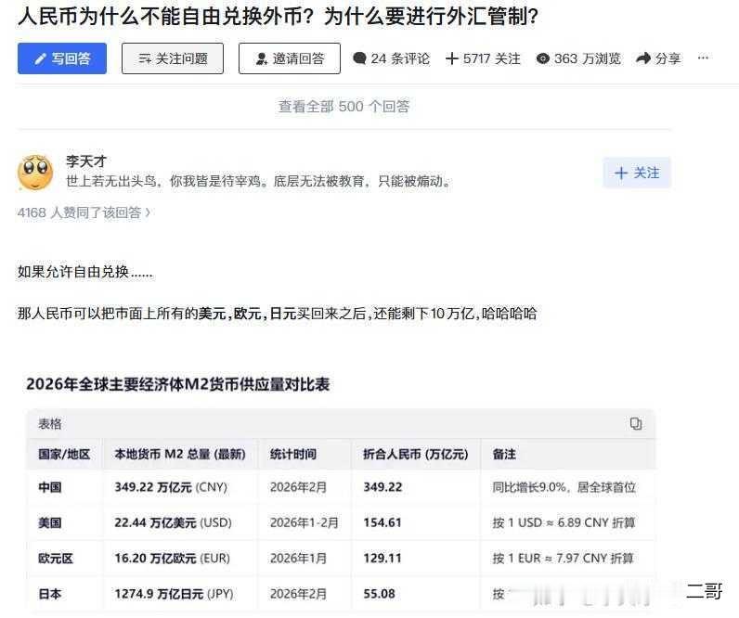Select the 中国 row label
Image resolution: width=739 pixels, height=618 pixels.
click(50, 487)
